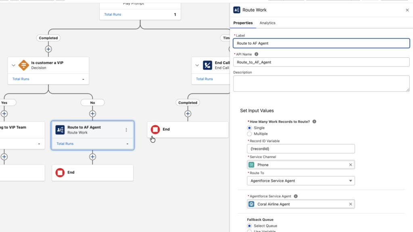Click the add element plus under Completed
Image resolution: width=413 pixels, height=232 pixels.
click(x=48, y=49)
